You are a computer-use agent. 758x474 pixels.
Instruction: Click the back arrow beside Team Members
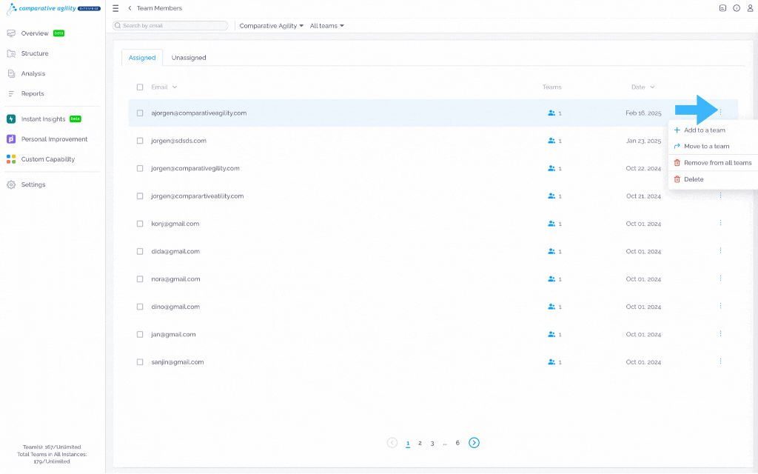[x=130, y=8]
